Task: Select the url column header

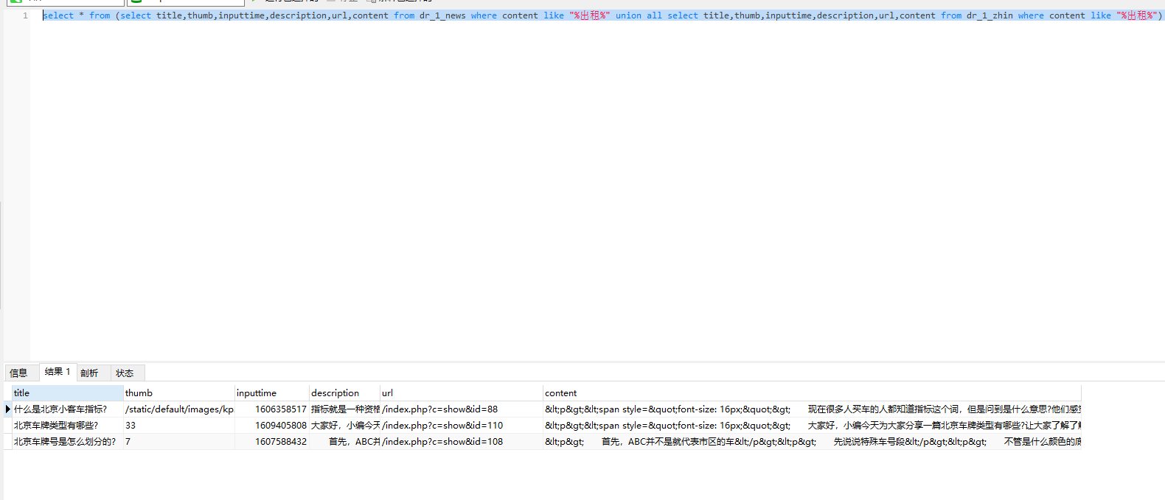Action: coord(460,393)
